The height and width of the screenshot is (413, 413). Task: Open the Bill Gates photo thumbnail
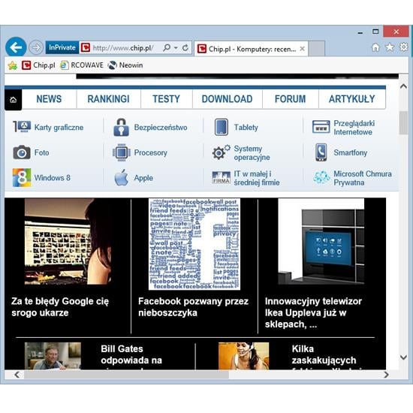53,356
